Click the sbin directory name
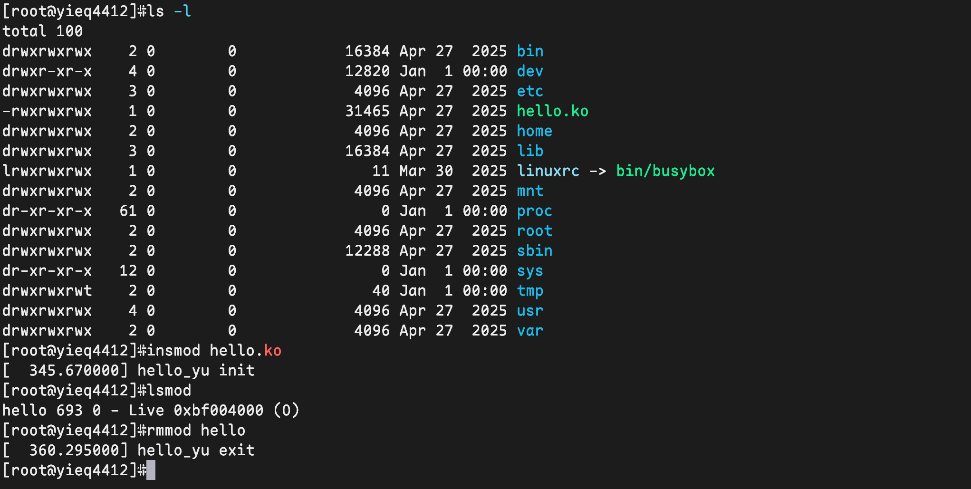This screenshot has height=489, width=971. tap(534, 251)
